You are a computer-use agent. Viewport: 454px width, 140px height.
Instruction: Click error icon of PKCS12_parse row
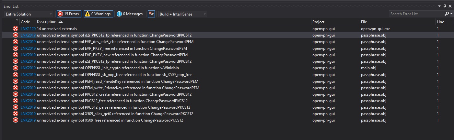15,107
